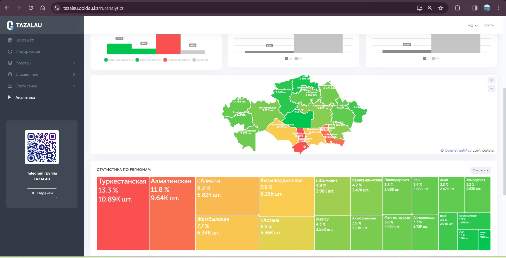Image resolution: width=506 pixels, height=258 pixels.
Task: Select Аналитика in the sidebar
Action: [x=25, y=97]
